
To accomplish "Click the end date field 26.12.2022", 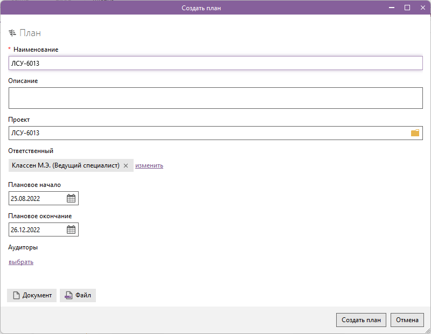I will 37,230.
